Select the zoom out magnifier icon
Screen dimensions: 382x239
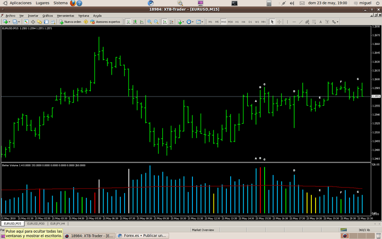tap(156, 22)
